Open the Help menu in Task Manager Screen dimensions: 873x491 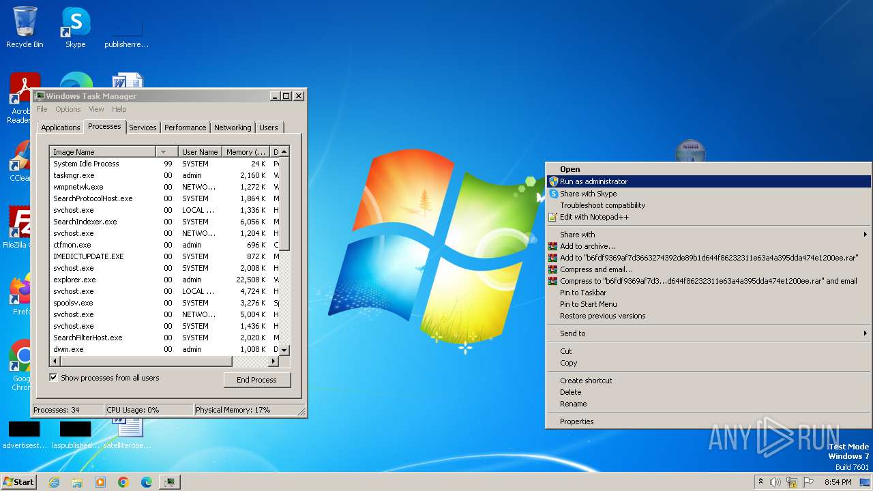coord(119,109)
